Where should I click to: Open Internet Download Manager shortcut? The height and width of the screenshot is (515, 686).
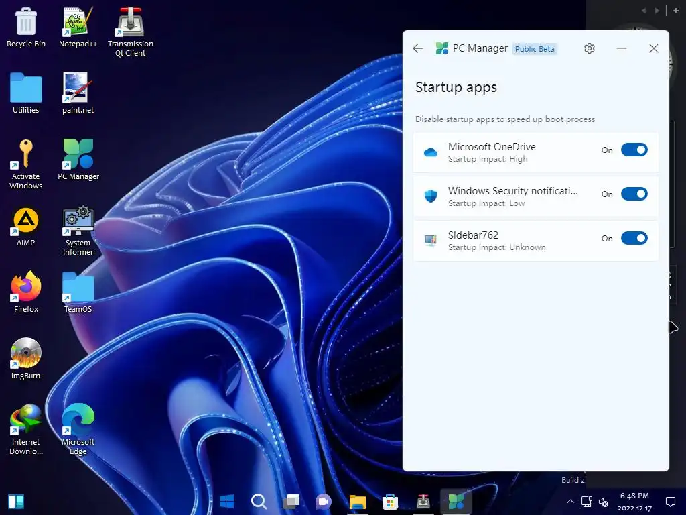(x=26, y=430)
